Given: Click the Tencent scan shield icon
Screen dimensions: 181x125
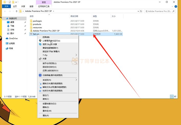Looking at the screenshot, I should tap(40, 75).
